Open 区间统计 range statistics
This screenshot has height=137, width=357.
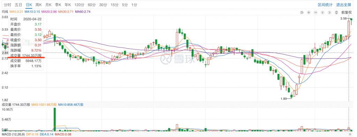click(x=325, y=5)
